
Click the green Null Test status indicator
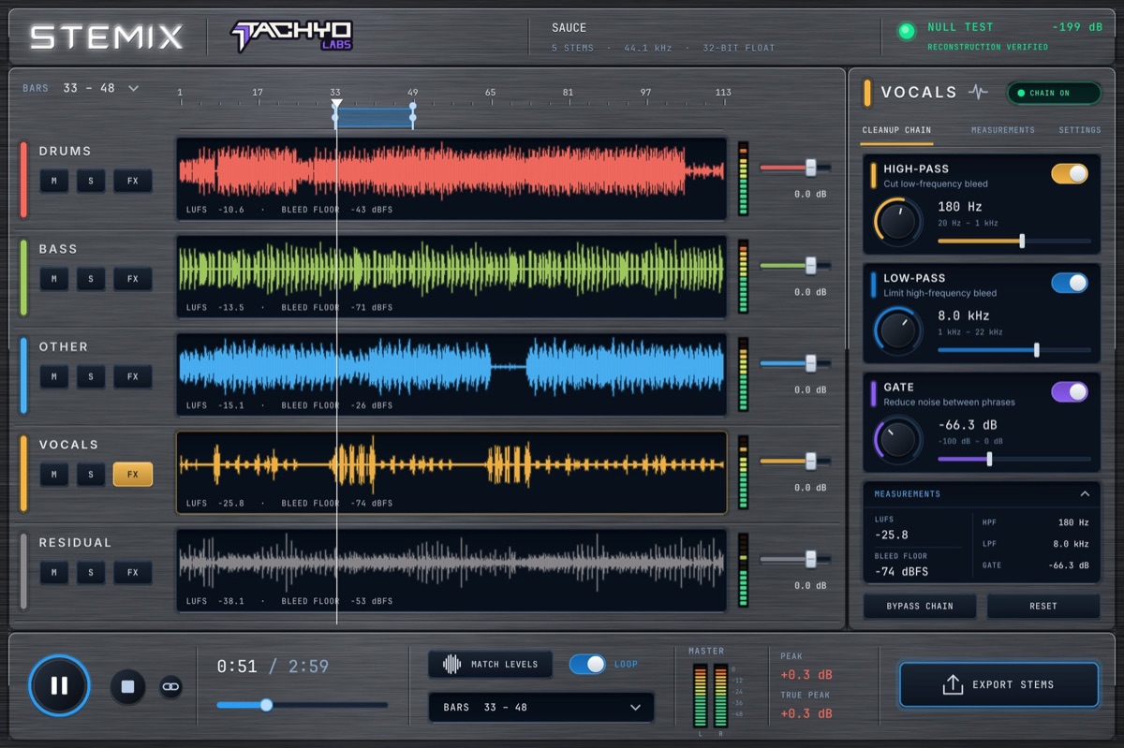click(906, 31)
